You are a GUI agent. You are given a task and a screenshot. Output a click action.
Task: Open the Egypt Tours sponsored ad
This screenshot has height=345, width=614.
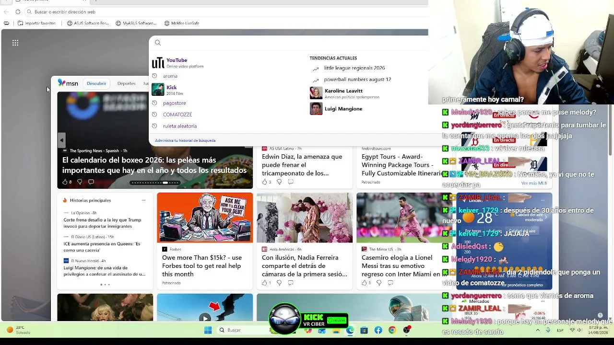[402, 165]
